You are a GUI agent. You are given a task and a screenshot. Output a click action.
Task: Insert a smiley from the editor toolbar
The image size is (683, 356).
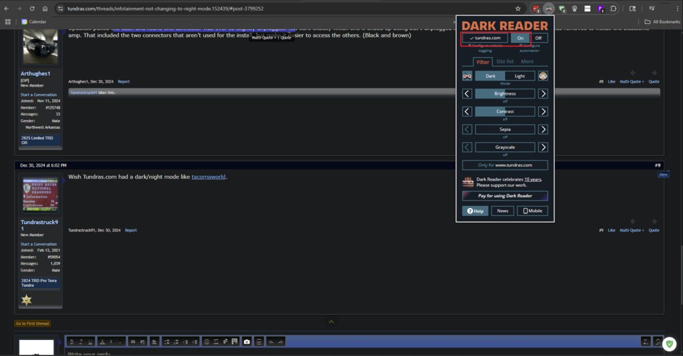[x=207, y=342]
